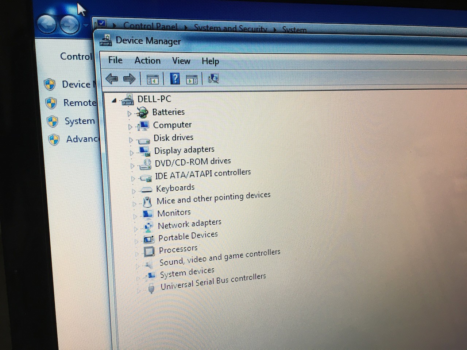The image size is (467, 350).
Task: Expand the DVD/CD-ROM drives node
Action: click(x=132, y=166)
